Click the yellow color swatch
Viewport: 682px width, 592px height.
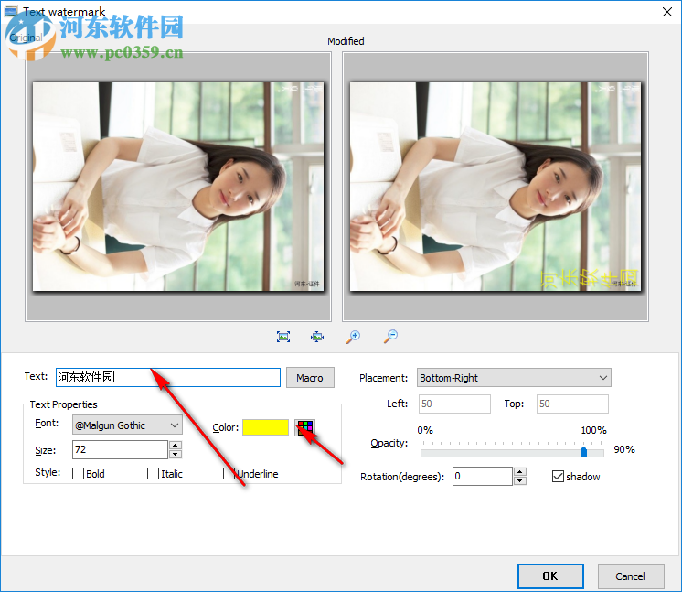[265, 427]
